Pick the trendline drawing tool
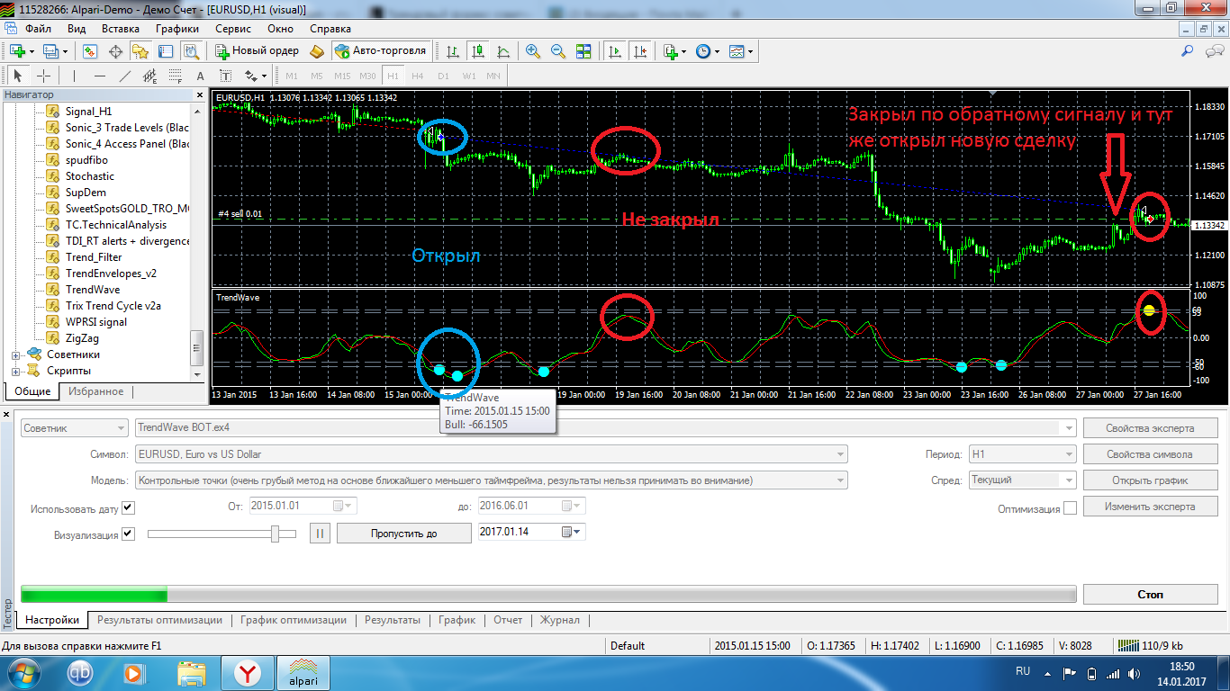 124,76
